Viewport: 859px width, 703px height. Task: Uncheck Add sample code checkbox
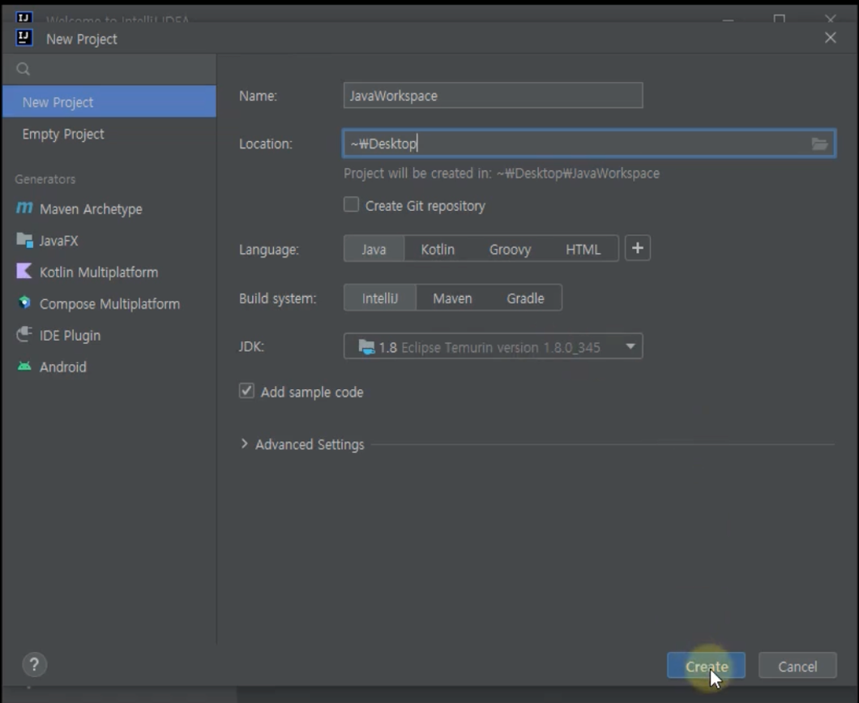point(246,391)
